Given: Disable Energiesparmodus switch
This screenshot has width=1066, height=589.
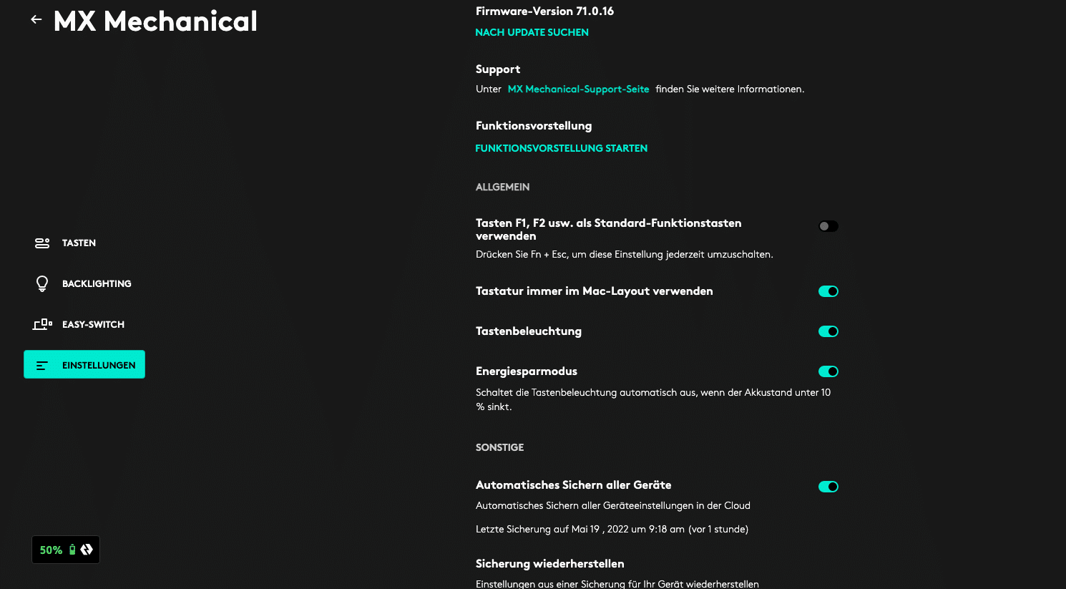Looking at the screenshot, I should point(828,371).
